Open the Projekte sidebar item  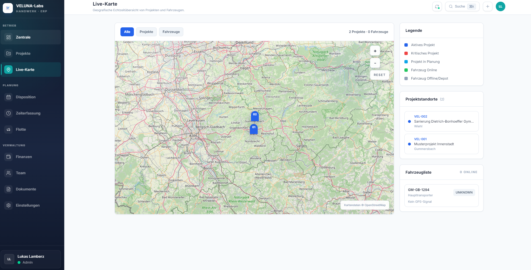click(x=23, y=54)
